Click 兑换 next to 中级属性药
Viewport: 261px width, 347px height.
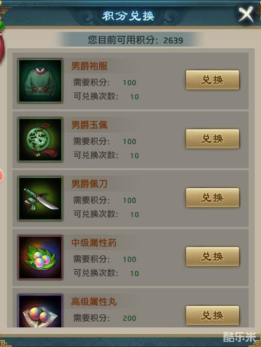tap(212, 256)
